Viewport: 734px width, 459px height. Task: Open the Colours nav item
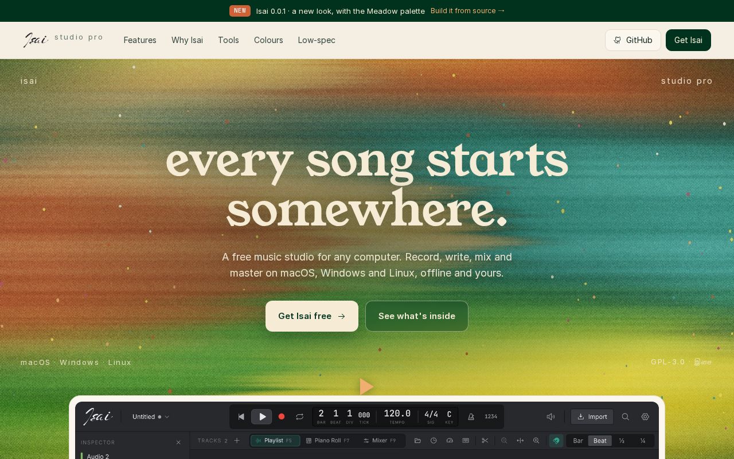268,40
